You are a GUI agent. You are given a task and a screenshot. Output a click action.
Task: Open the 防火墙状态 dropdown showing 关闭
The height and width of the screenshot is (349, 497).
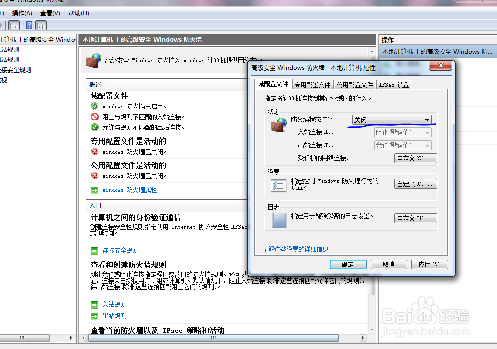(392, 120)
